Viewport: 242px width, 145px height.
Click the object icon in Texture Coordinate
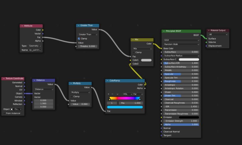(x=11, y=109)
